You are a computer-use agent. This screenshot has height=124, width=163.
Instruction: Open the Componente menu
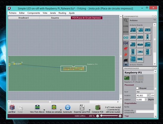(x=34, y=13)
